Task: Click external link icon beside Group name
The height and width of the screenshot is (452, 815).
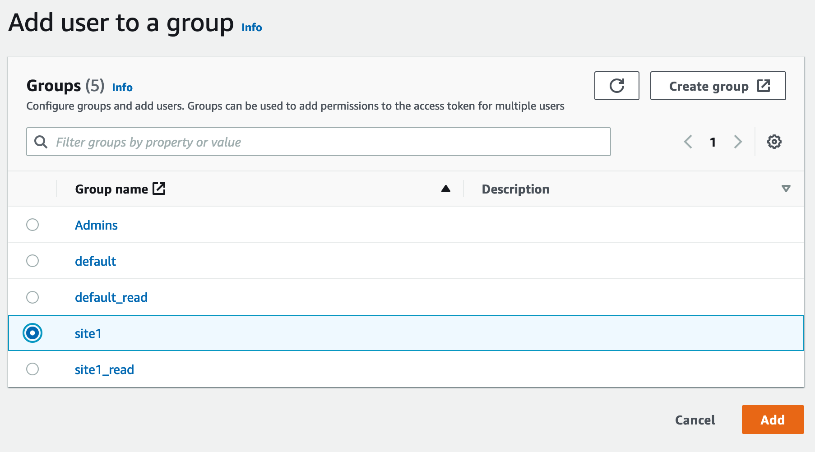Action: pyautogui.click(x=159, y=189)
